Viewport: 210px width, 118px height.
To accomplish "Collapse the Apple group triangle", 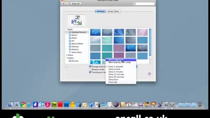I will click(67, 29).
